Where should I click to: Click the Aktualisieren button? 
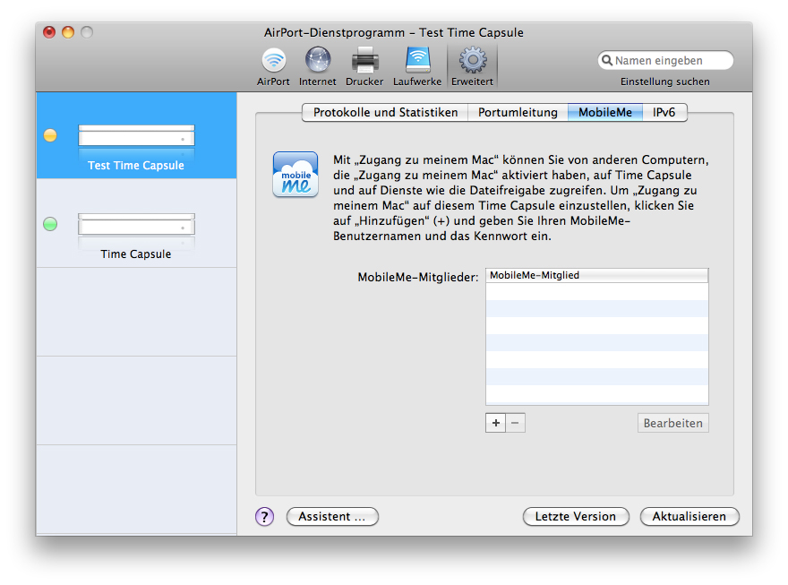click(x=689, y=516)
